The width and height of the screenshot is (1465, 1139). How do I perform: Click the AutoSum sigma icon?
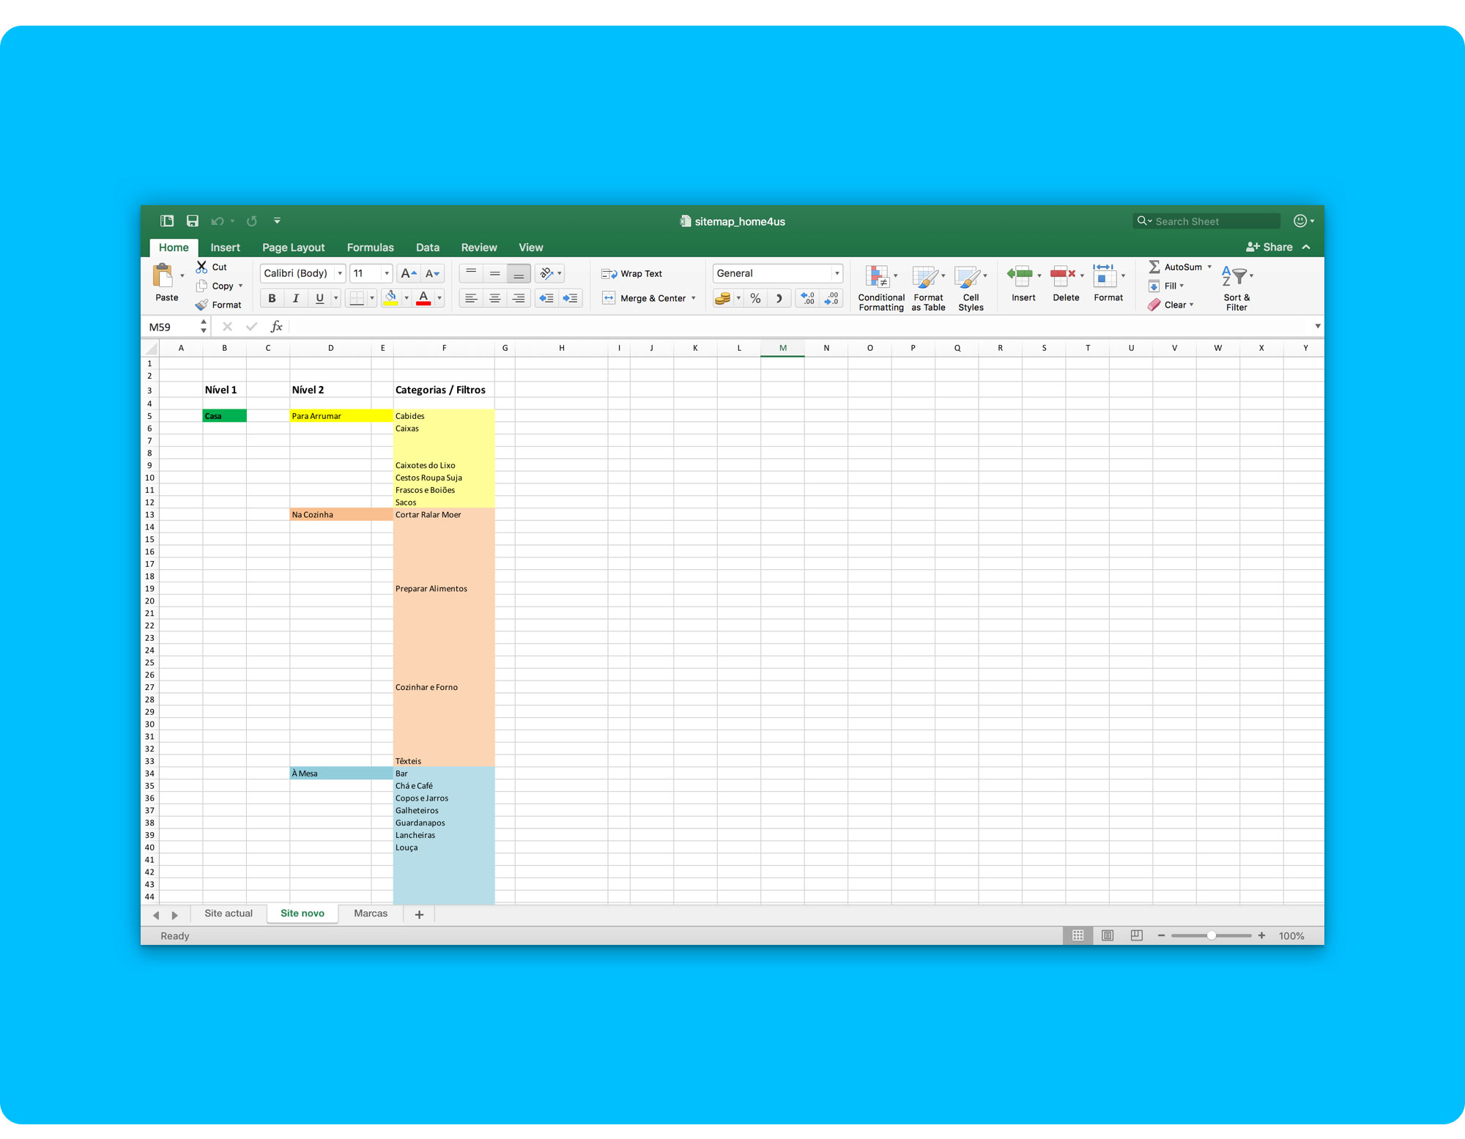[1154, 267]
